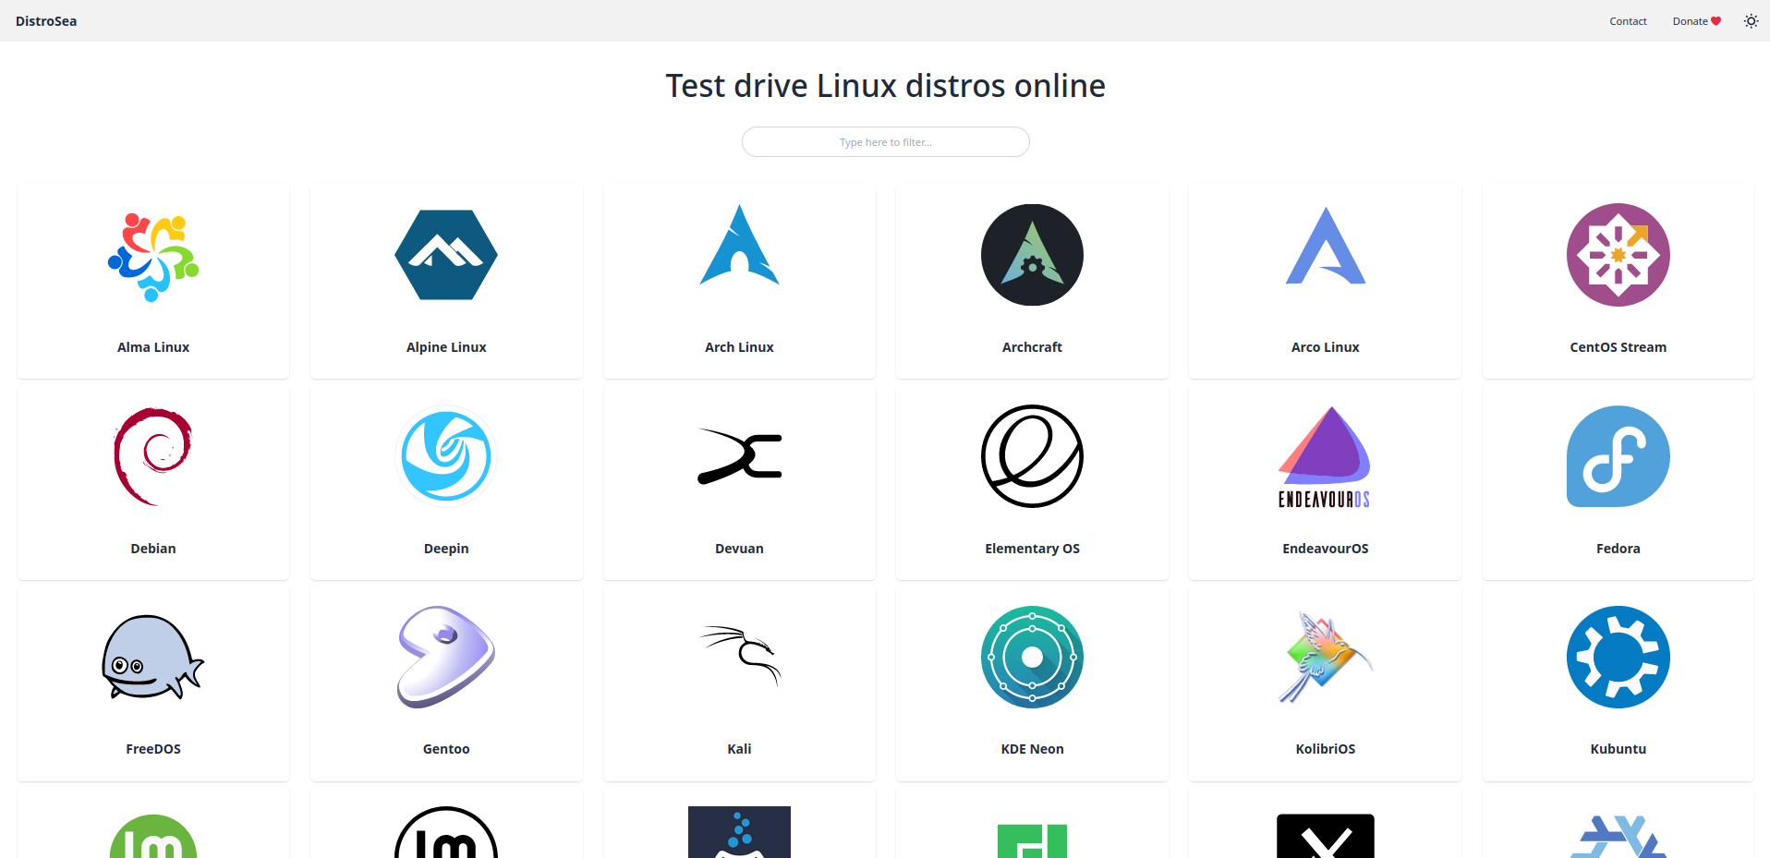Click the Donate link with heart
Viewport: 1770px width, 858px height.
[1696, 21]
